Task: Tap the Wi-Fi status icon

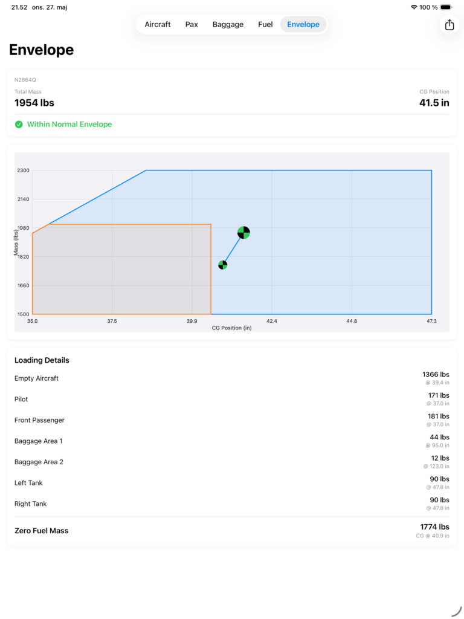Action: click(413, 7)
